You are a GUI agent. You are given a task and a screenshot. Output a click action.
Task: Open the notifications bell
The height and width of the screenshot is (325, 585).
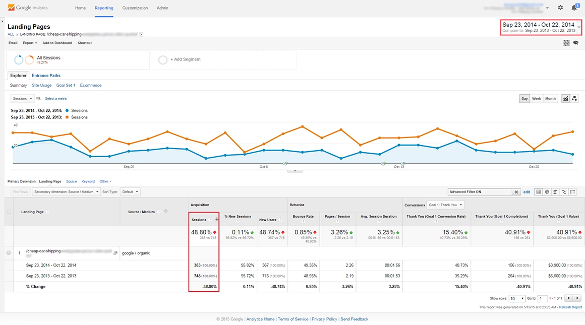pos(574,8)
